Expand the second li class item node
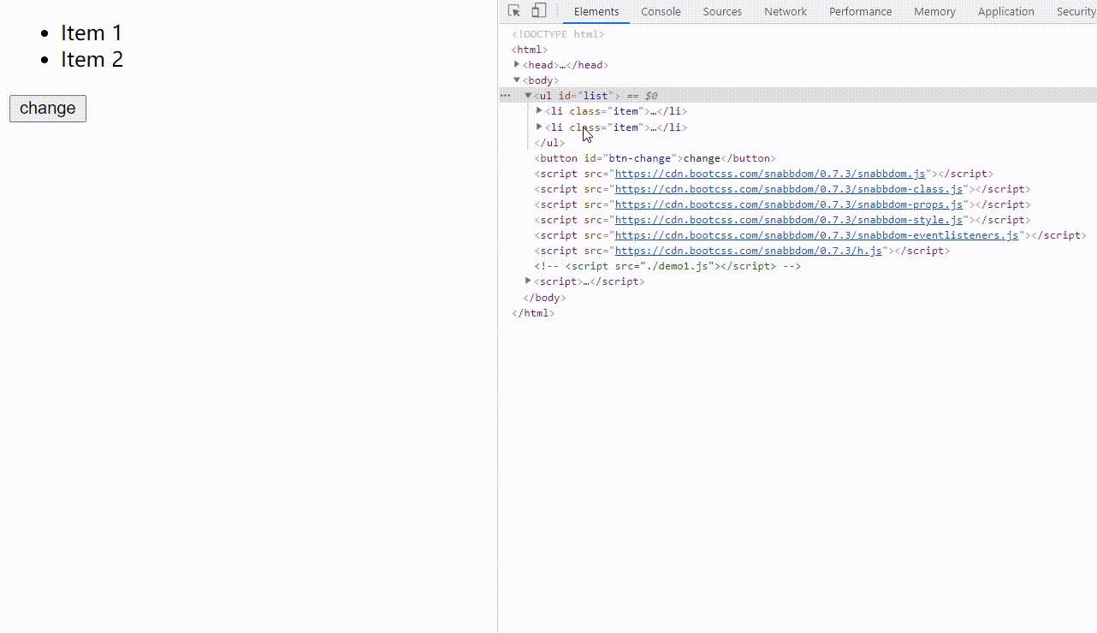The width and height of the screenshot is (1097, 633). click(x=539, y=127)
